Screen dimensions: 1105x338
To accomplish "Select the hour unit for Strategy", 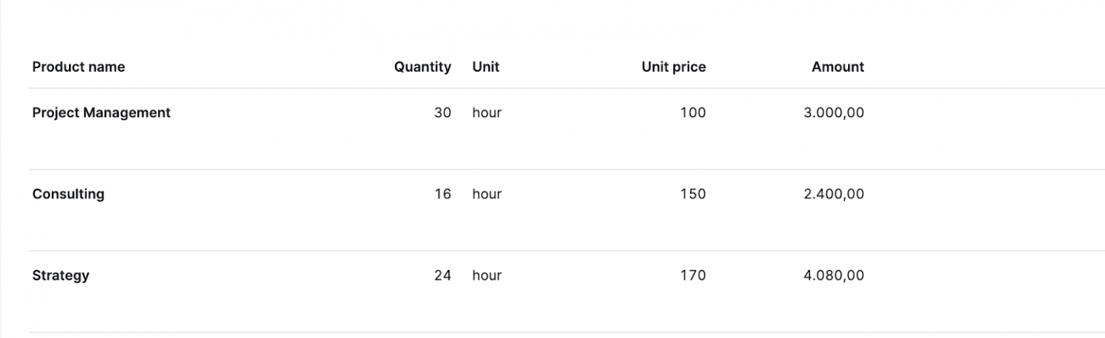I will tap(487, 276).
